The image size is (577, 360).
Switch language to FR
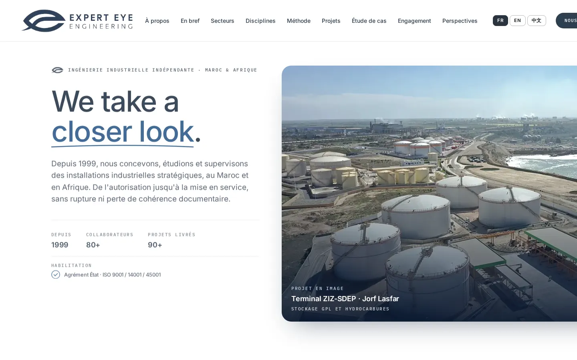tap(500, 20)
